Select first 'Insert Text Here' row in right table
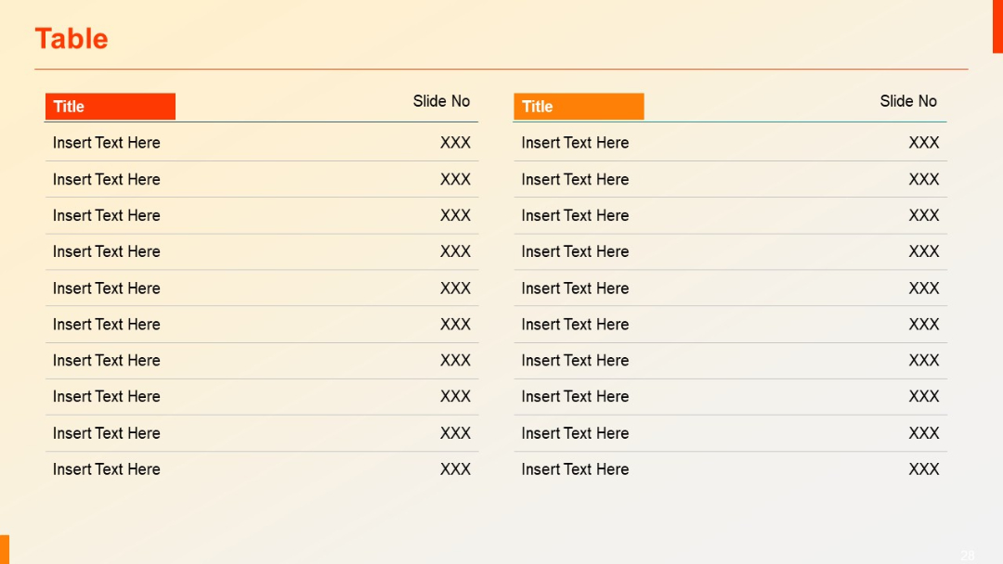 tap(730, 143)
